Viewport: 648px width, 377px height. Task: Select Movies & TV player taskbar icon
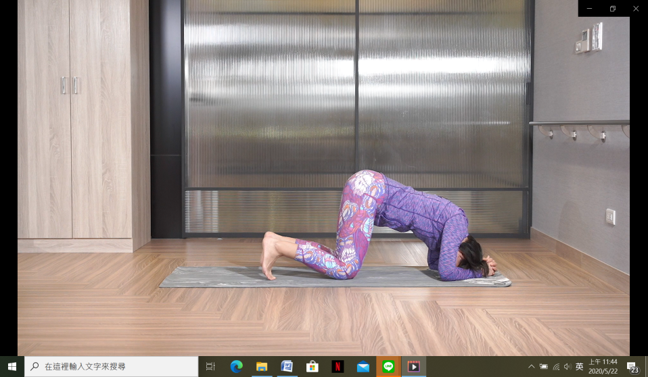click(413, 367)
